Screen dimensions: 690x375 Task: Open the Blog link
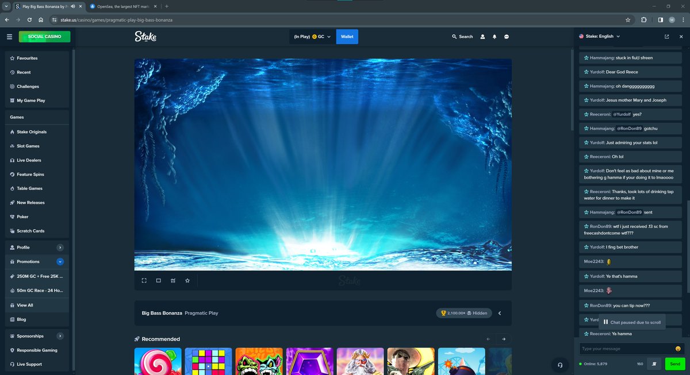coord(37,319)
